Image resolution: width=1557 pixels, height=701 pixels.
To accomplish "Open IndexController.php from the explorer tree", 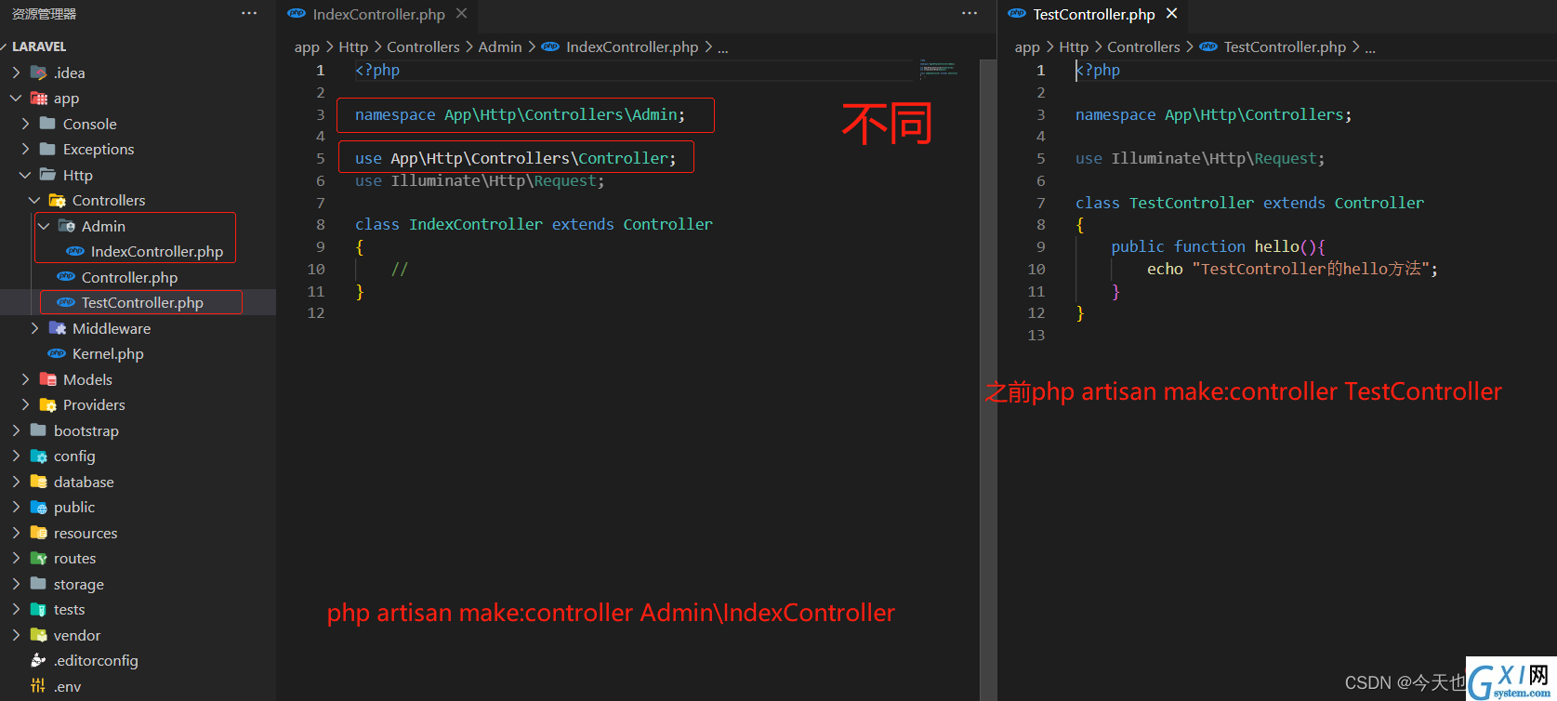I will pos(156,251).
